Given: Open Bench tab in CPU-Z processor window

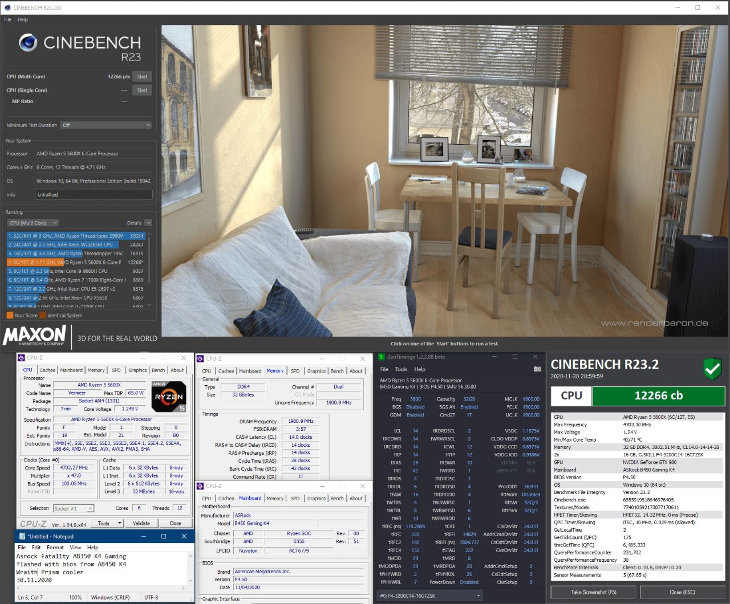Looking at the screenshot, I should [158, 370].
